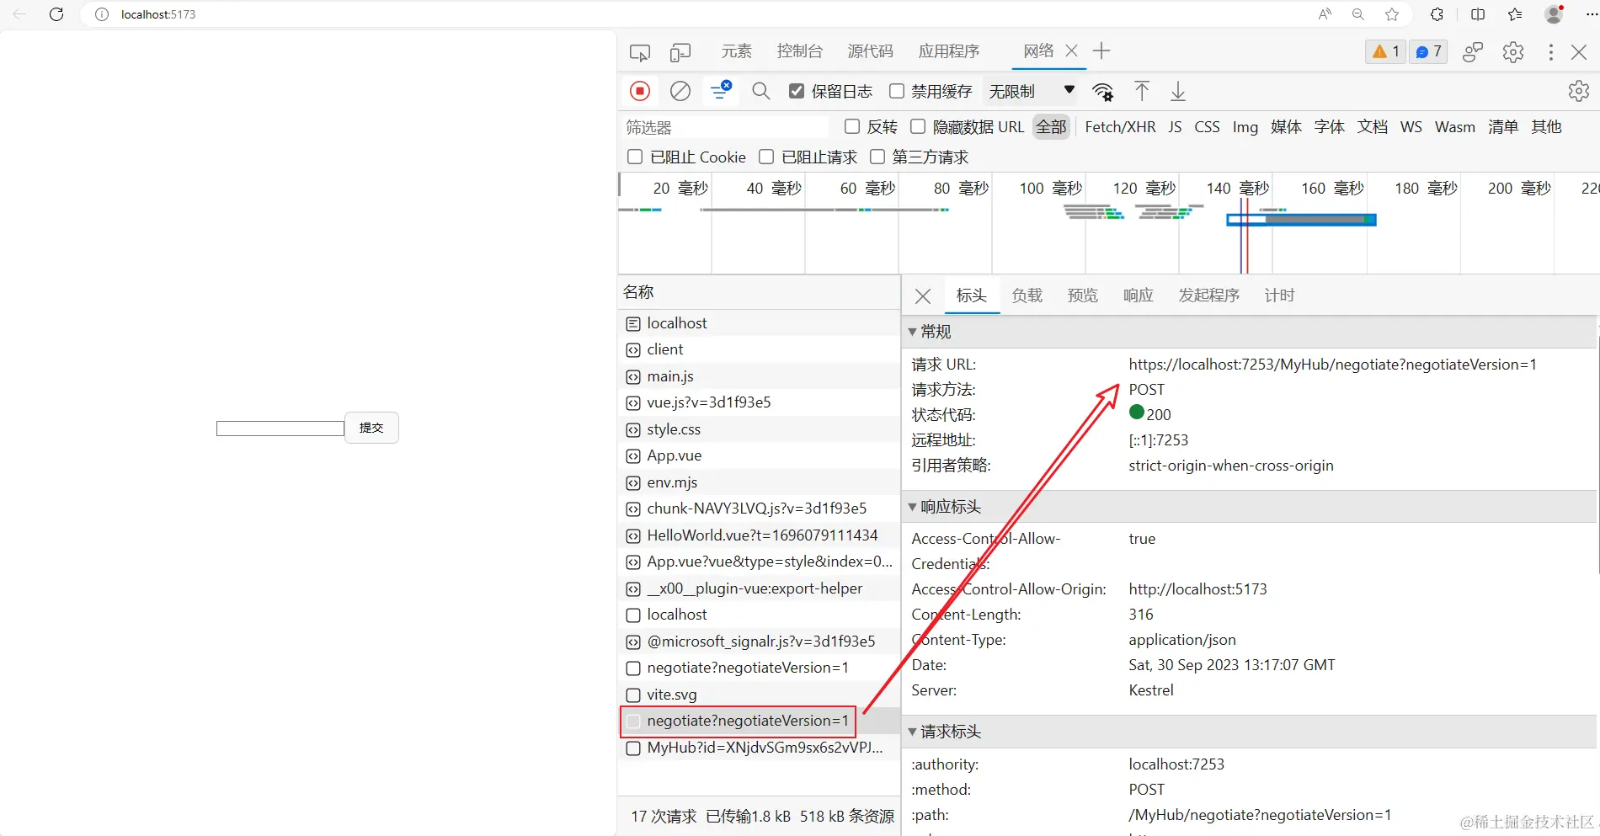This screenshot has width=1600, height=836.
Task: Open the read aloud icon
Action: tap(1325, 14)
